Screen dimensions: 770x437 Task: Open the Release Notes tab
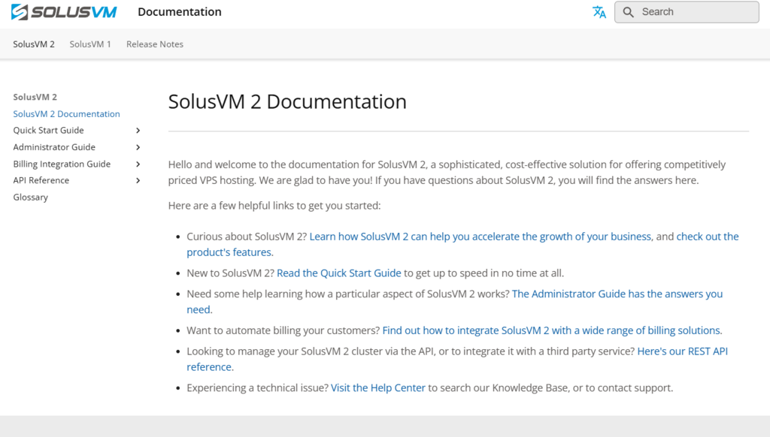155,44
